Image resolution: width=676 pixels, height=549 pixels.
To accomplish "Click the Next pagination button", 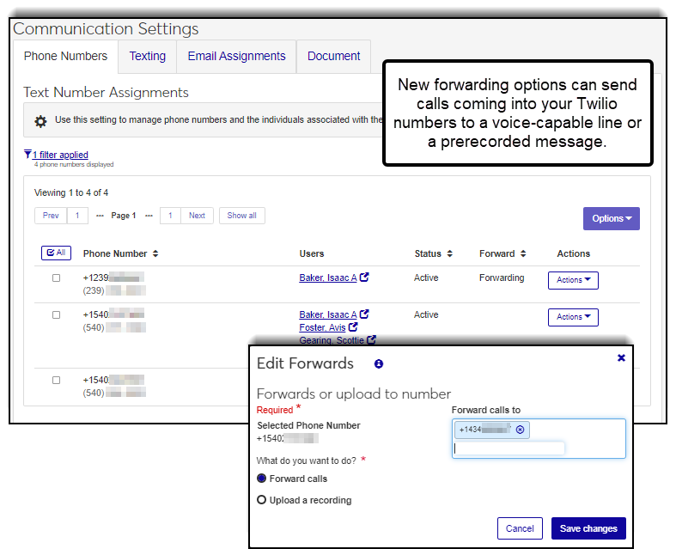I will coord(197,216).
